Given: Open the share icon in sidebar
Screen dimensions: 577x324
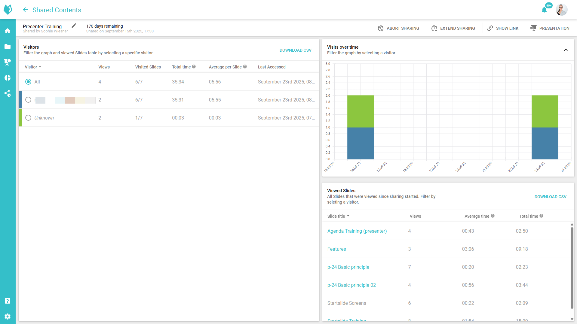Looking at the screenshot, I should coord(8,93).
